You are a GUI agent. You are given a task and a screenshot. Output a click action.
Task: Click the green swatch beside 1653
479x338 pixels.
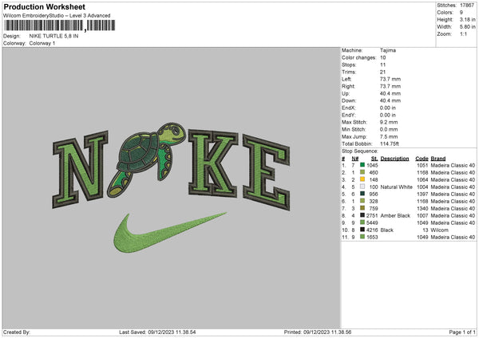362,237
